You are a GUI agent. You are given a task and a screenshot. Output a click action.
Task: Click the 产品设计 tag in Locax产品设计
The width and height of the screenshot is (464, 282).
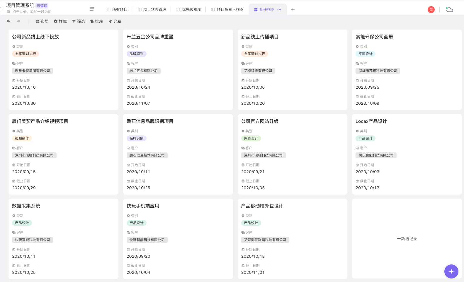[x=366, y=138]
